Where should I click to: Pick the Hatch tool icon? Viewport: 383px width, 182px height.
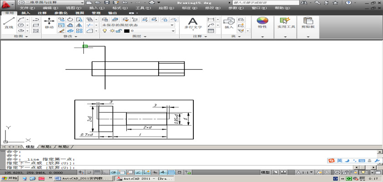pos(36,30)
